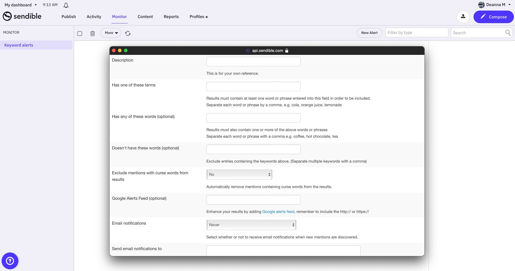View notifications via the bell icon
Viewport: 515px width, 271px height.
coord(66,5)
